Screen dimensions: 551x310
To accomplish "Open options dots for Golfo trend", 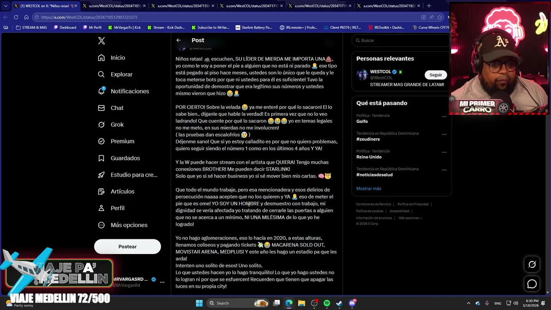I will point(444,117).
